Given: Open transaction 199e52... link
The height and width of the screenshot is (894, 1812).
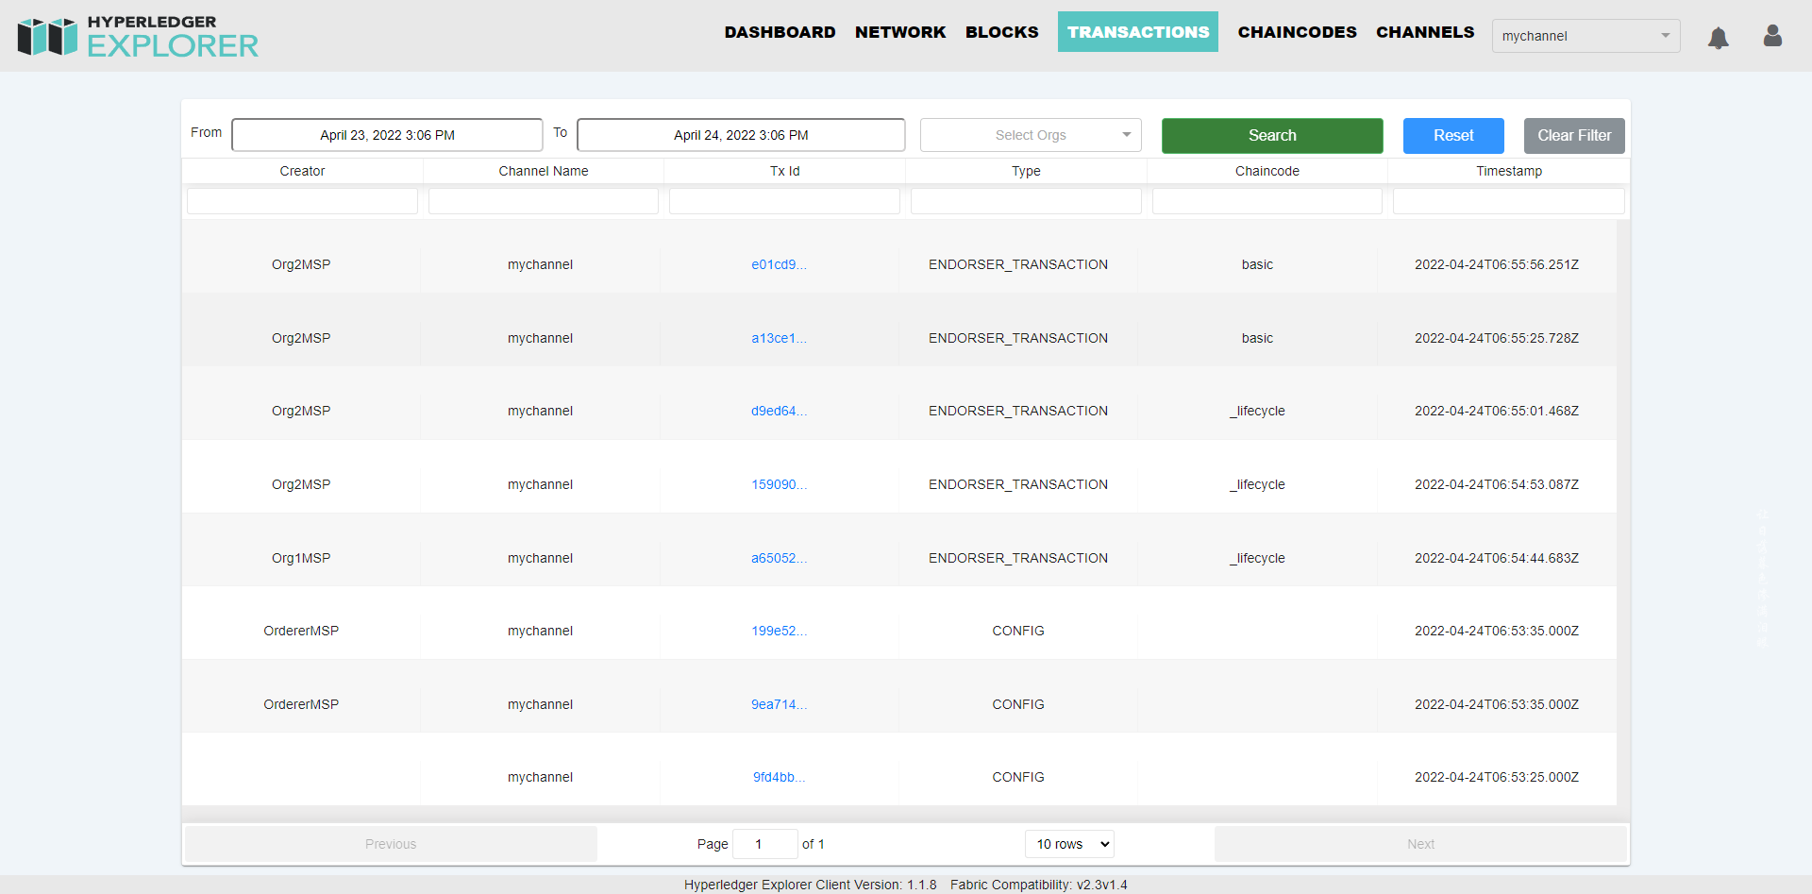Looking at the screenshot, I should point(779,631).
